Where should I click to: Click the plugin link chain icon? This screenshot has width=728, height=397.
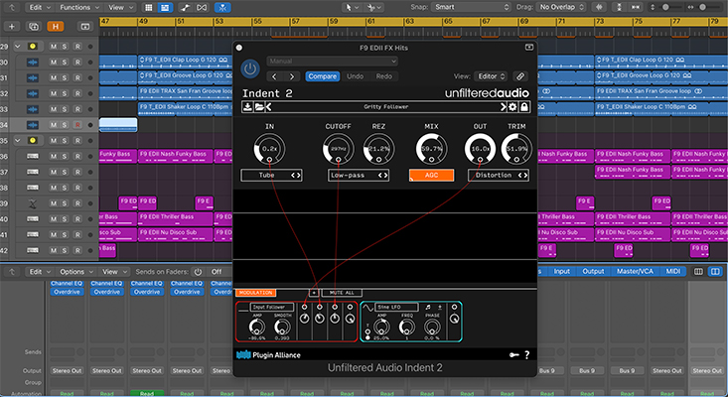pyautogui.click(x=520, y=76)
